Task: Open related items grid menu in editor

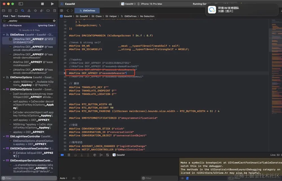Action: pyautogui.click(x=61, y=11)
